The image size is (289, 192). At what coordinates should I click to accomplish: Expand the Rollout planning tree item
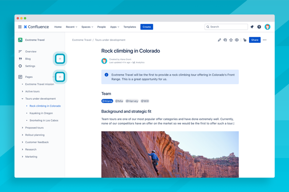[23, 135]
